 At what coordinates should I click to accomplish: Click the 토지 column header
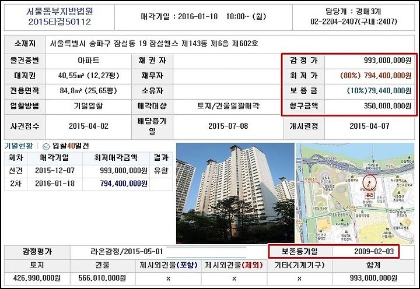coord(37,265)
